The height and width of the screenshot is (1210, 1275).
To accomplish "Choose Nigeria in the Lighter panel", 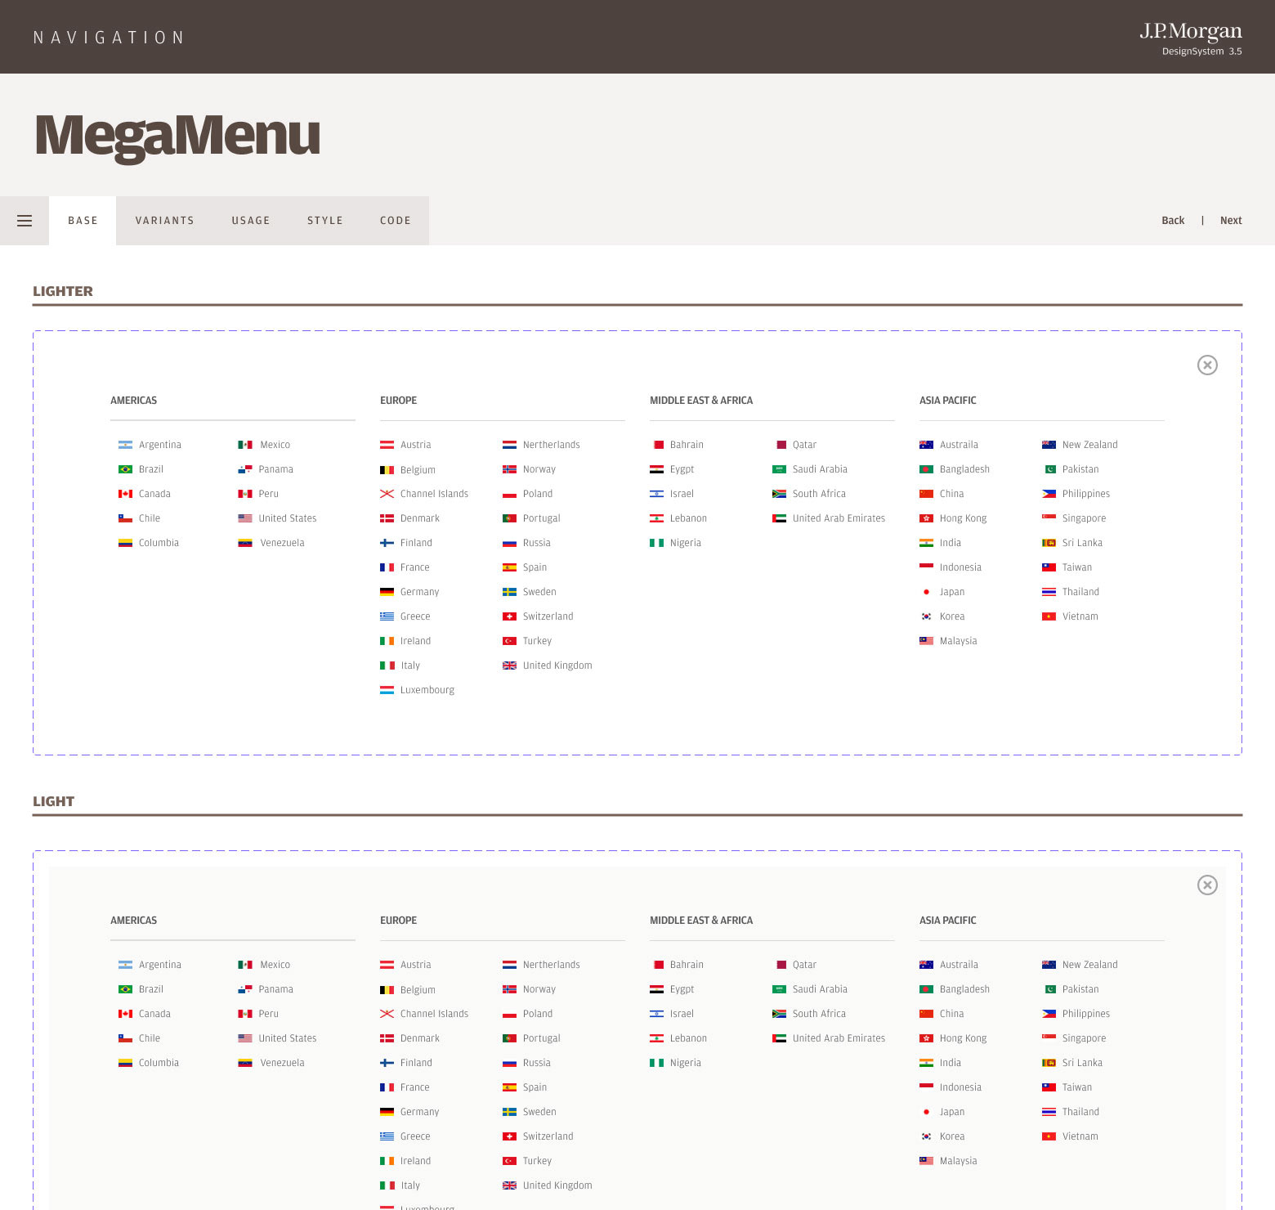I will [x=686, y=543].
